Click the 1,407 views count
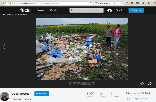This screenshot has height=102, width=156. pyautogui.click(x=90, y=95)
